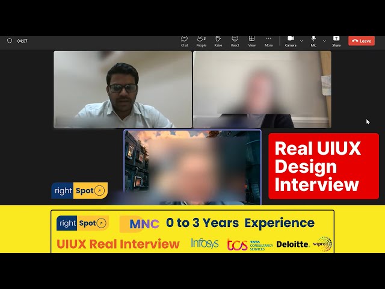385x289 pixels.
Task: Select the blurred participant tile on right
Action: pos(262,90)
